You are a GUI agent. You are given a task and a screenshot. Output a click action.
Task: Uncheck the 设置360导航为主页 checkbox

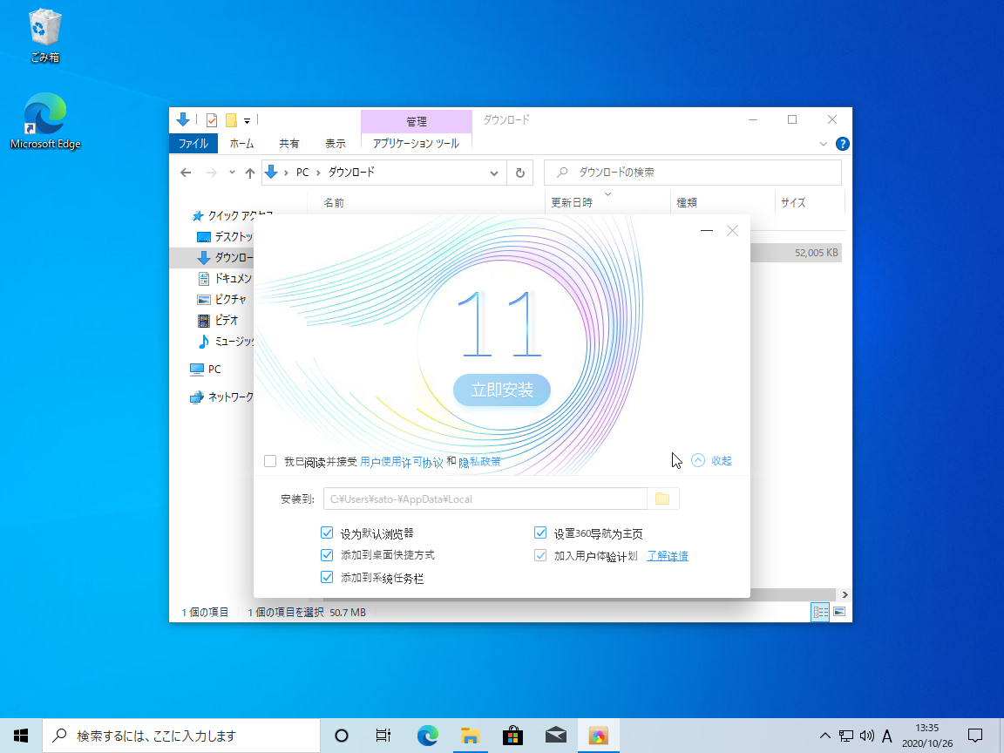point(540,533)
